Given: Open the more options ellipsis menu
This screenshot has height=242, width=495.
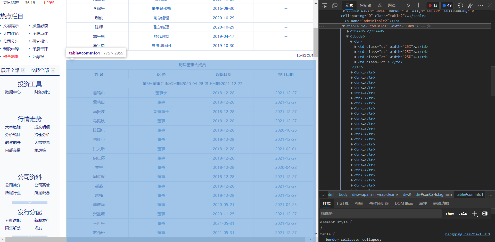Looking at the screenshot, I should [480, 5].
